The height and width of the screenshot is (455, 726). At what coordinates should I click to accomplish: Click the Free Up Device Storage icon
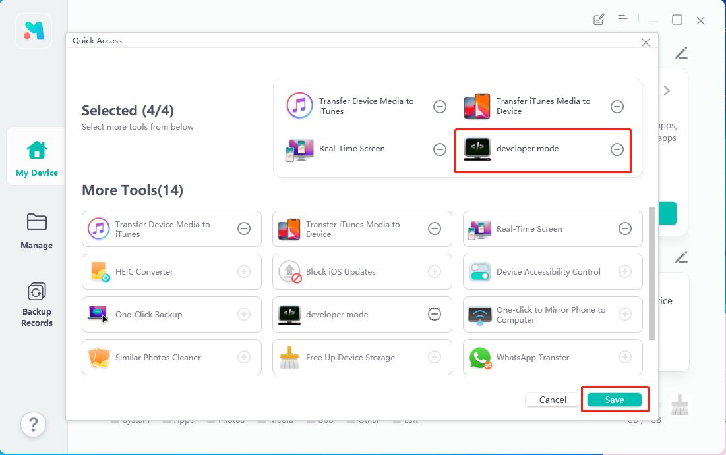coord(289,358)
